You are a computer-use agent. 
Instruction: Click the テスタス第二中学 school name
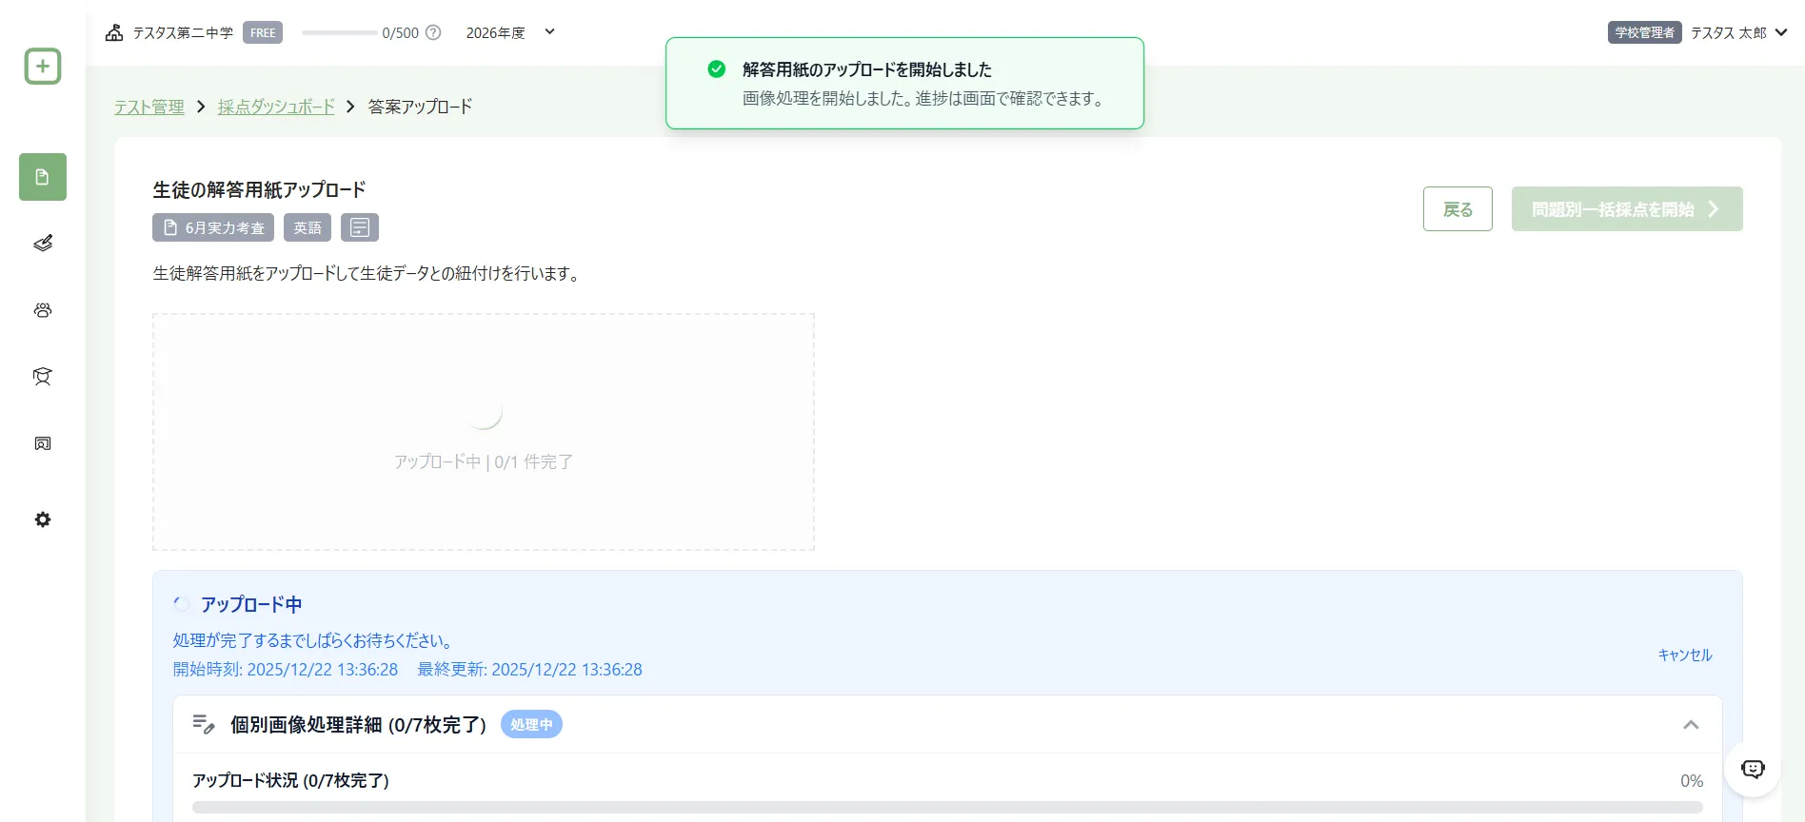click(183, 32)
